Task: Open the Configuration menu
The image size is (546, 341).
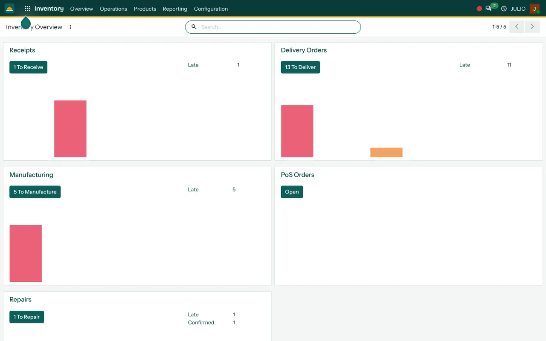Action: click(x=211, y=9)
